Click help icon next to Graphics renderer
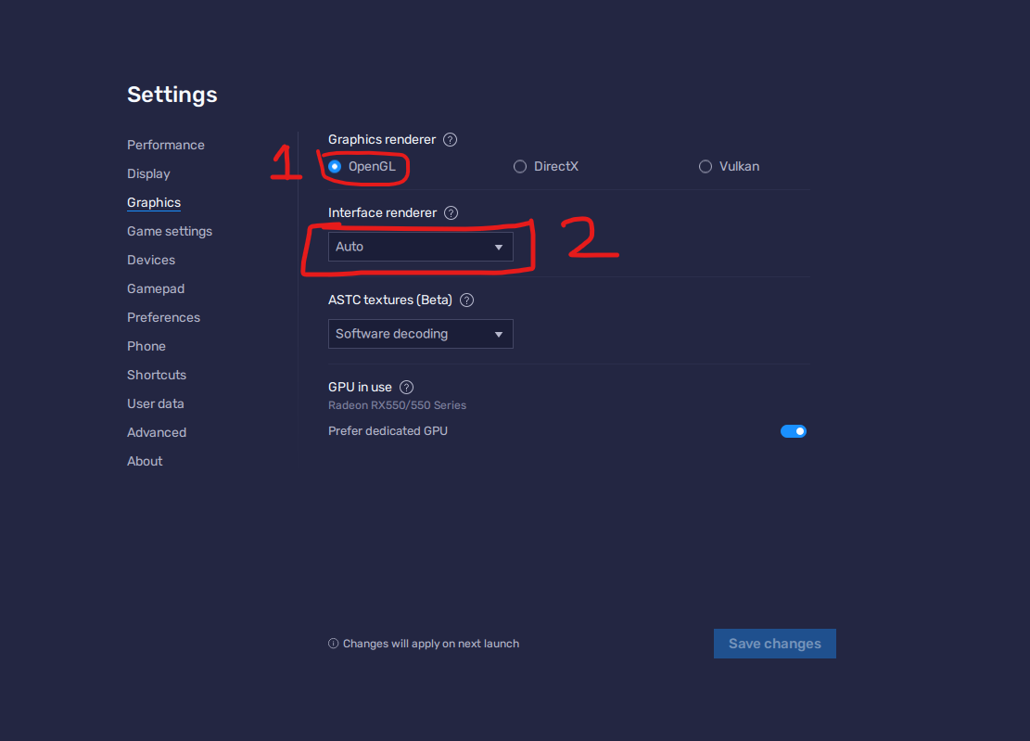Viewport: 1030px width, 741px height. click(450, 140)
